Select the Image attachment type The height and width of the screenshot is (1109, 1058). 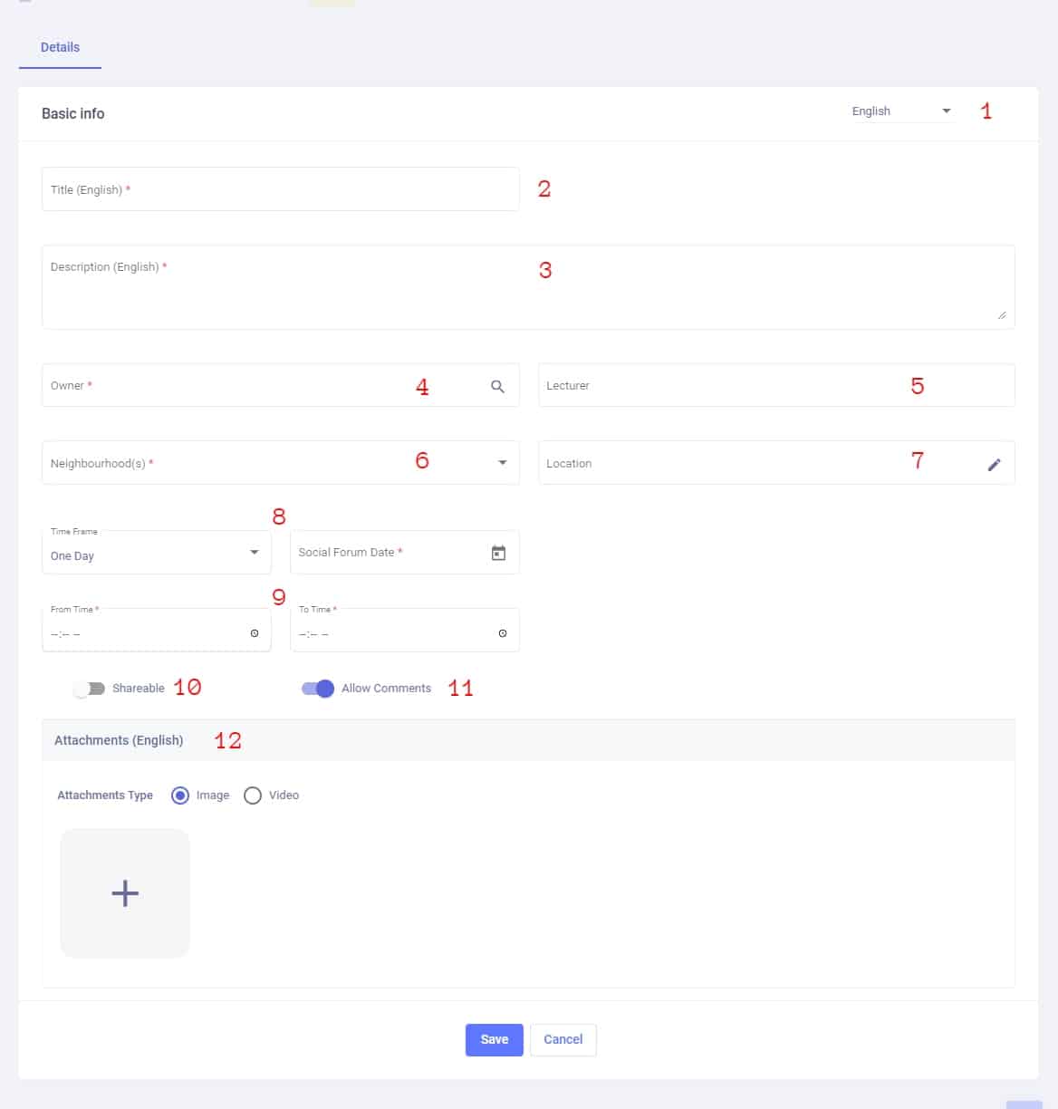180,796
